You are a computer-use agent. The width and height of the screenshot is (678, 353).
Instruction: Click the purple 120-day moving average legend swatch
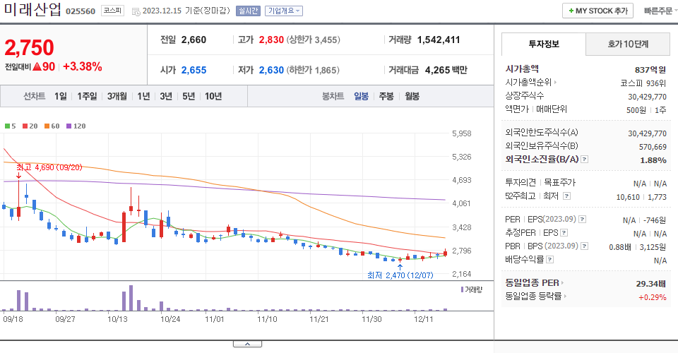pyautogui.click(x=69, y=126)
